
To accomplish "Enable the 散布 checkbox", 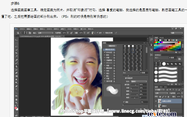I will [x=105, y=55].
